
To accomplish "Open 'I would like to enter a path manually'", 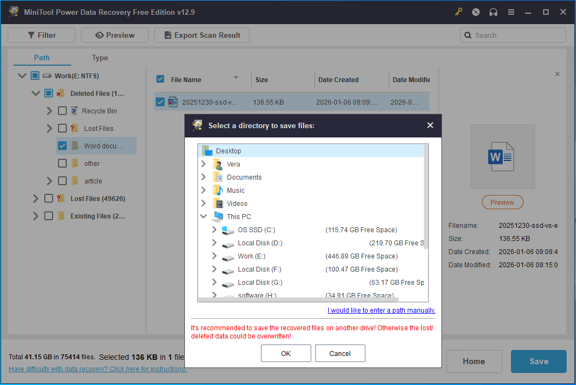I will click(x=381, y=311).
